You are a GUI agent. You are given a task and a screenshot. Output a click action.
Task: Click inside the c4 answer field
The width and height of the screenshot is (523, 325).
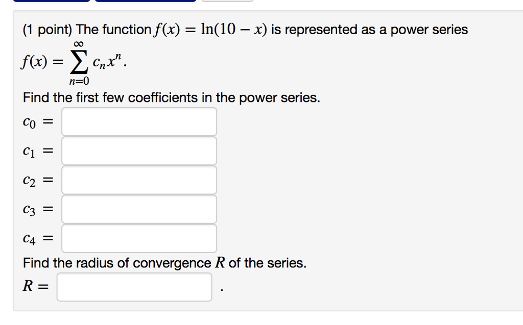pyautogui.click(x=138, y=238)
